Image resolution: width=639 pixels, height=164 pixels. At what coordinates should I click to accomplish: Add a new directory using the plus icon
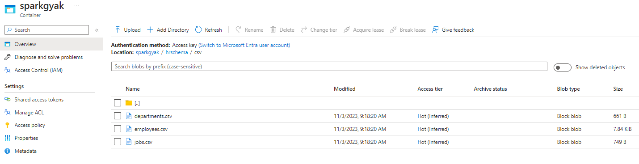150,30
